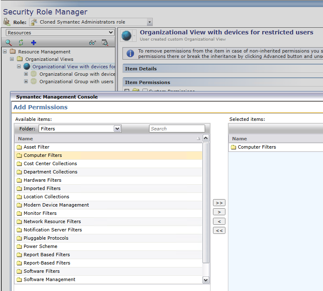This screenshot has height=291, width=323.
Task: Select Monitor Filters folder
Action: point(108,213)
